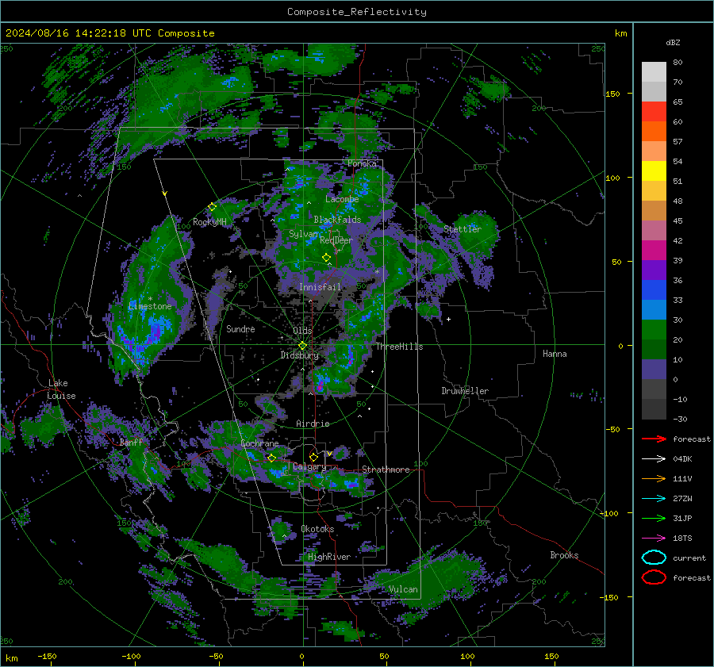This screenshot has height=667, width=714.
Task: Click the Sylvan label on the map
Action: click(x=303, y=234)
